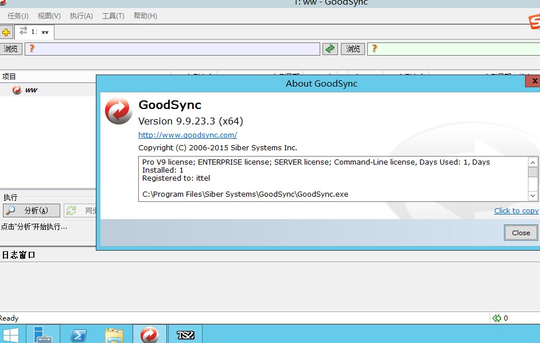540x343 pixels.
Task: Open the 任务(J) menu
Action: (x=18, y=16)
